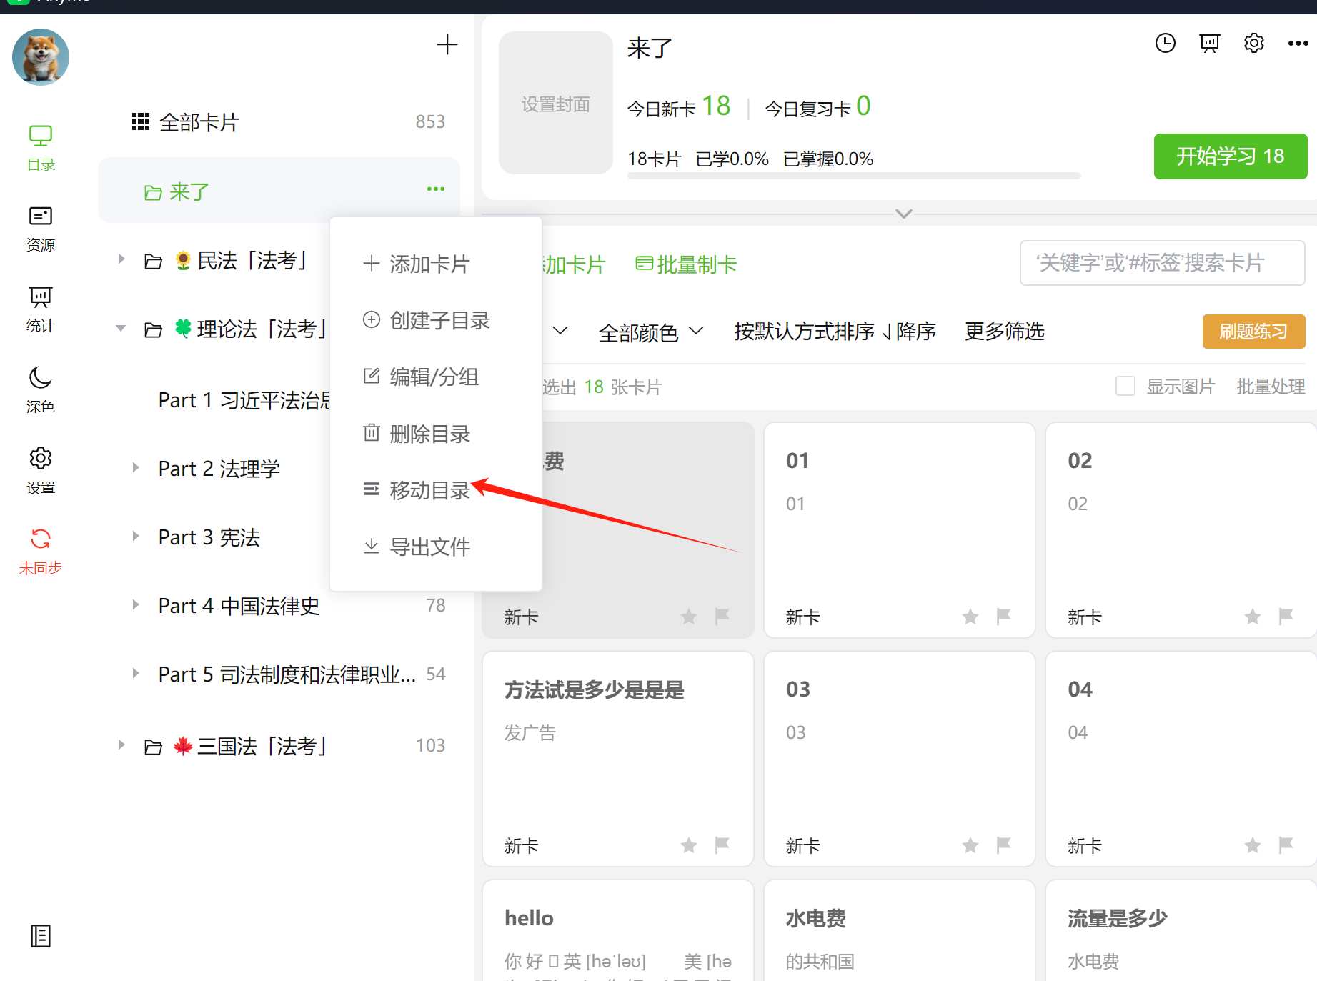Star the card titled 03
The width and height of the screenshot is (1317, 981).
(x=970, y=846)
